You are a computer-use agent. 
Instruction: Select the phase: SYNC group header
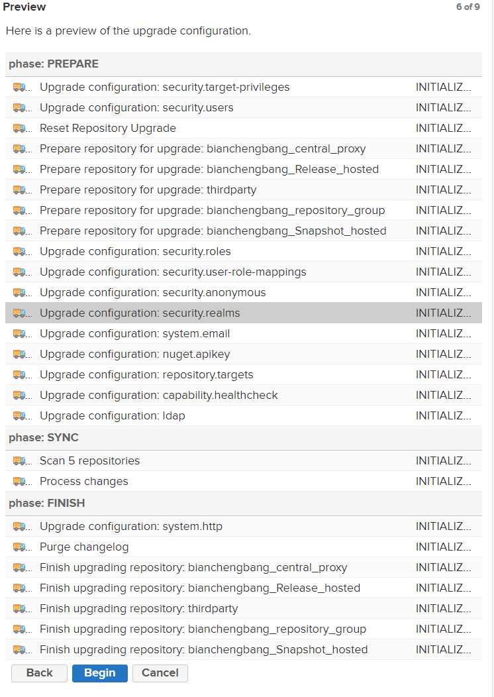[244, 438]
